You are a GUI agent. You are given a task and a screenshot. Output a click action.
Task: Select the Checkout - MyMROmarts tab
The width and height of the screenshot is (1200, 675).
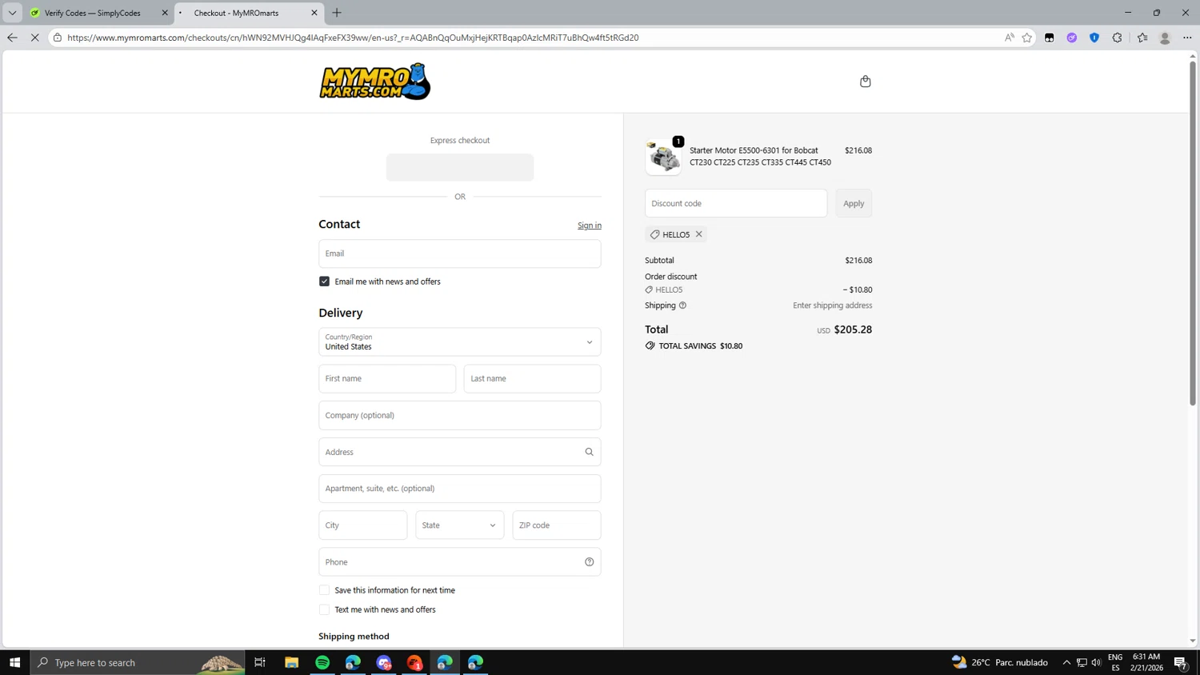[236, 13]
